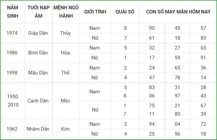Select the Nhâm Dần cell
The height and width of the screenshot is (140, 217).
pyautogui.click(x=38, y=129)
